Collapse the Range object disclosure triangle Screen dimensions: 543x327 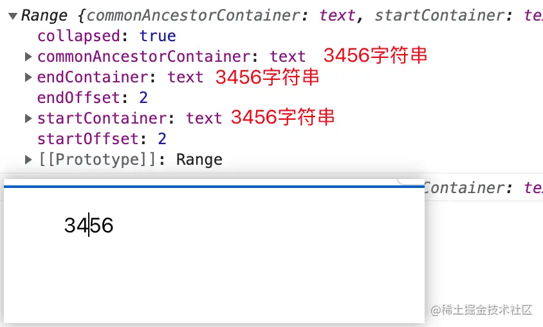pos(13,15)
